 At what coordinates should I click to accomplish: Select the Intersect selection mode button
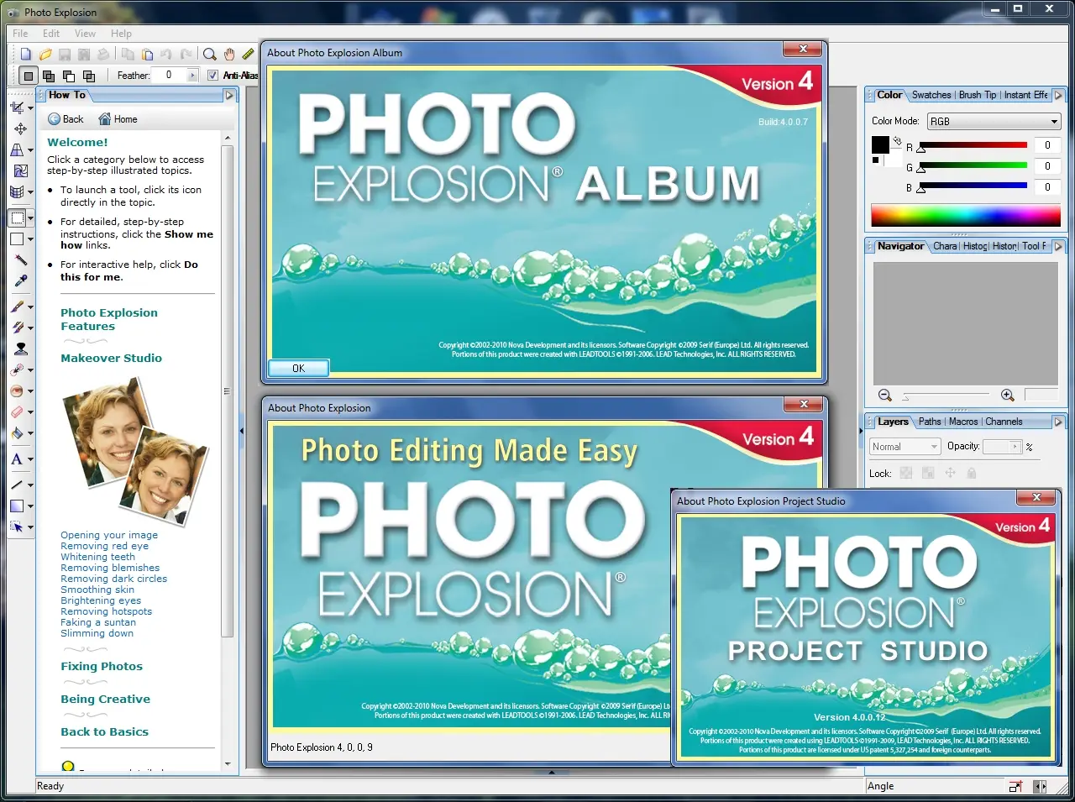88,76
